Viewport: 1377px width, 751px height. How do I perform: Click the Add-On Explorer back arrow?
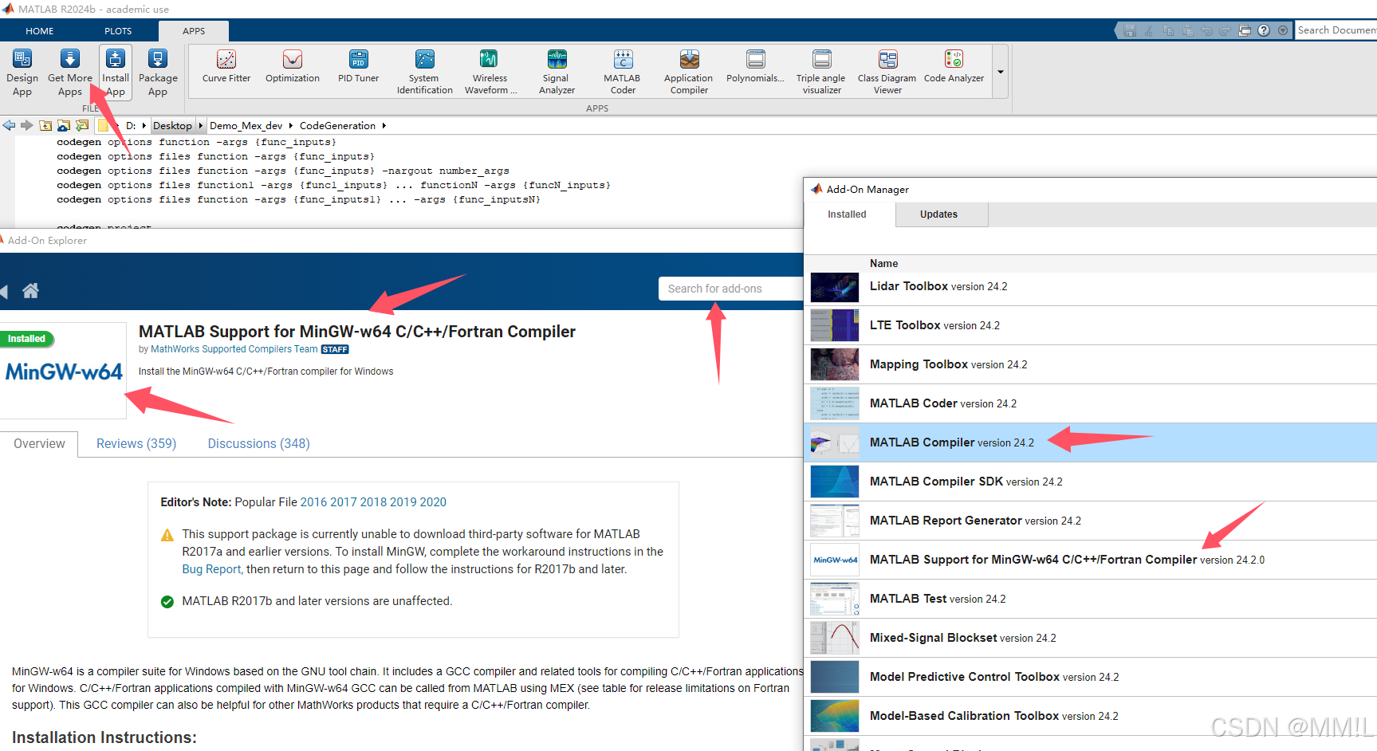(3, 291)
